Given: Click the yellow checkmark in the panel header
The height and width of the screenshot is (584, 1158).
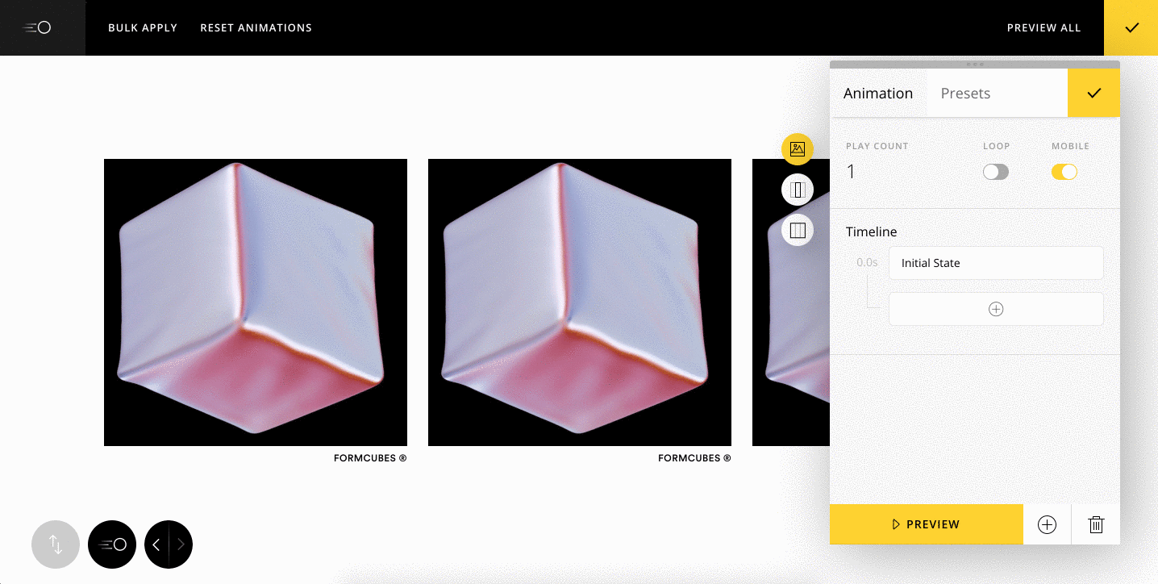Looking at the screenshot, I should 1093,93.
